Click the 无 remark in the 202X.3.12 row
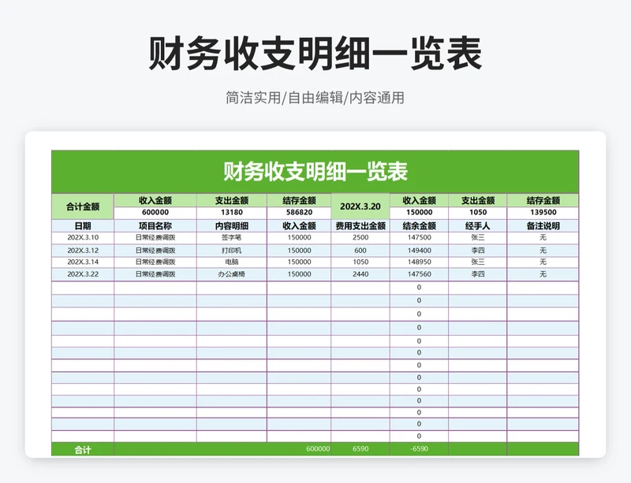Viewport: 631px width, 483px height. coord(543,251)
